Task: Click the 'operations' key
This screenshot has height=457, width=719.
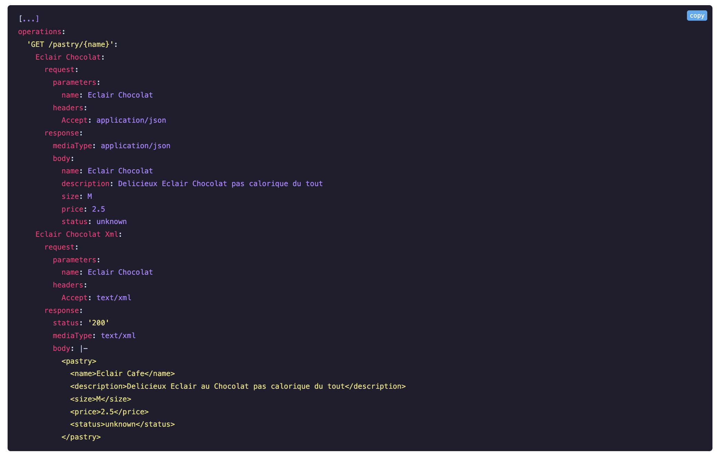Action: [x=40, y=32]
